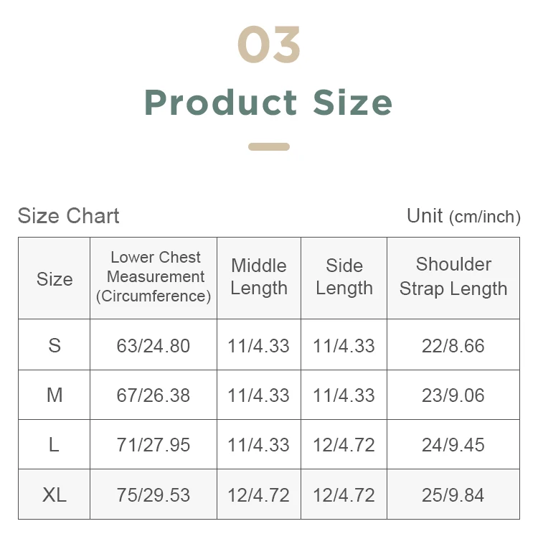The image size is (538, 539).
Task: Click the 25/9.84 shoulder strap cell
Action: pyautogui.click(x=453, y=495)
